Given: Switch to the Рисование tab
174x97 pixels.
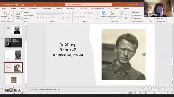Looking at the screenshot, I should 33,9.
